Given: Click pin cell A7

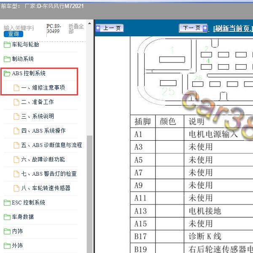Looking at the screenshot, I should click(x=143, y=173).
